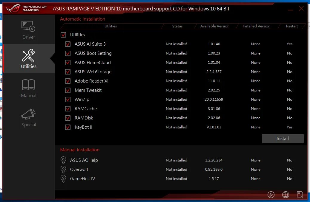Click the window title text
This screenshot has height=202, width=310.
[x=141, y=9]
